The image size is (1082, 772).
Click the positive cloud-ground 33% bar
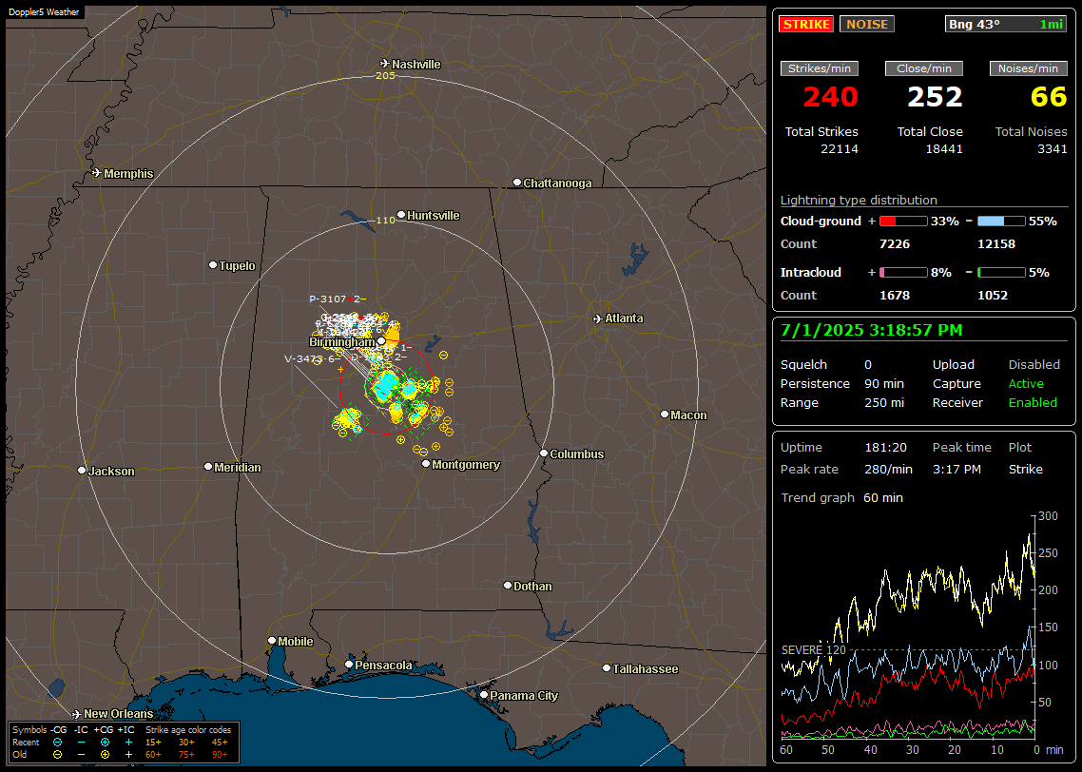pyautogui.click(x=903, y=221)
